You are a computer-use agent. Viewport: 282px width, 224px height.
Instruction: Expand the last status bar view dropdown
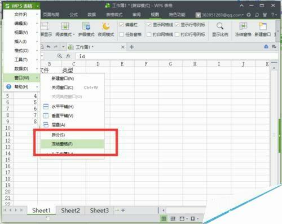(197, 218)
